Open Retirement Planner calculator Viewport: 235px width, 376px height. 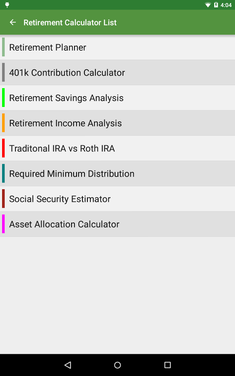point(117,47)
